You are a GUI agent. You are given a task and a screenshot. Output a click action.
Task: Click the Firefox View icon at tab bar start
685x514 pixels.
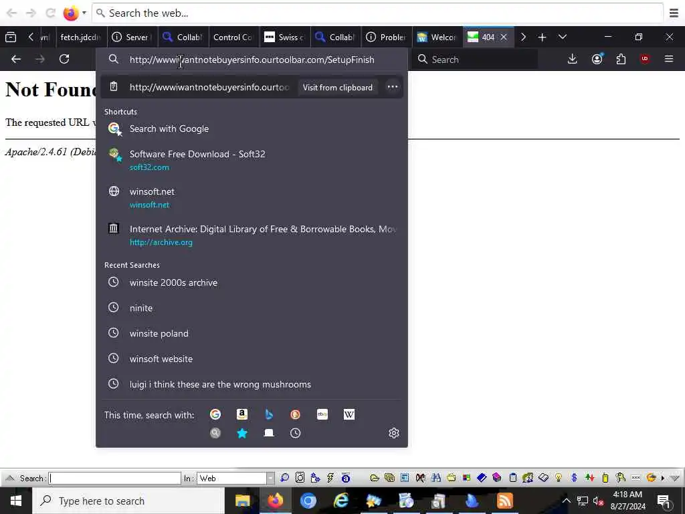click(11, 37)
